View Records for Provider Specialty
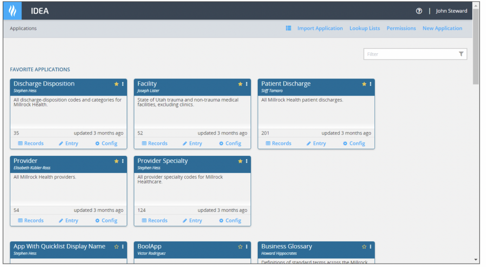 154,220
